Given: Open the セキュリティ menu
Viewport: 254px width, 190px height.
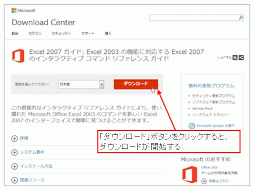Looking at the screenshot, I should click(61, 34).
